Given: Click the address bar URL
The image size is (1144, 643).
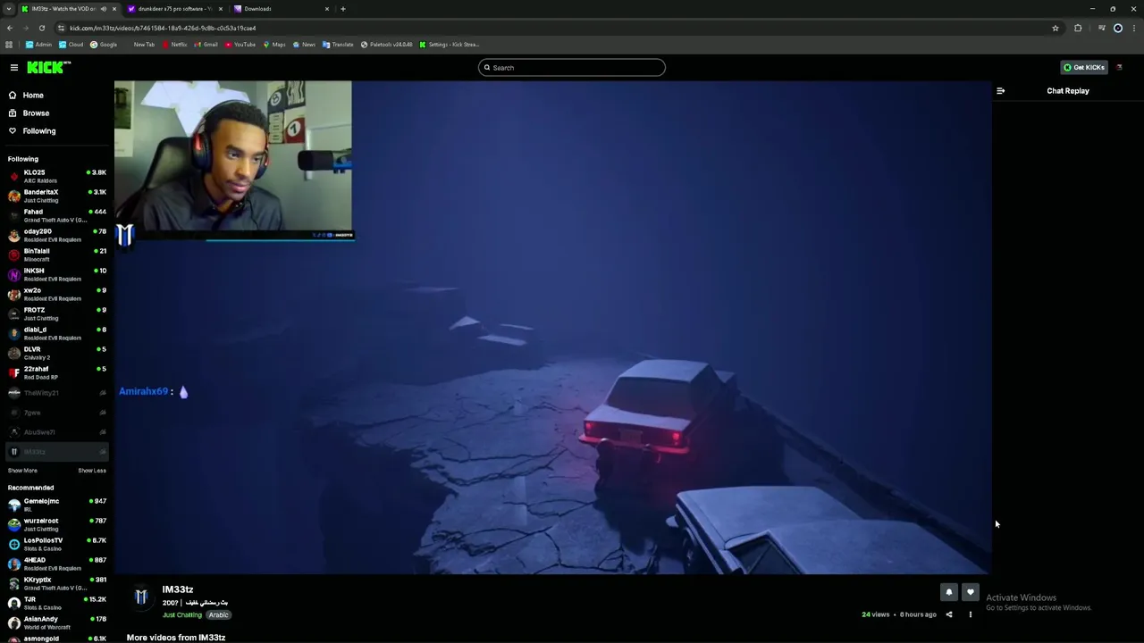Looking at the screenshot, I should tap(163, 28).
